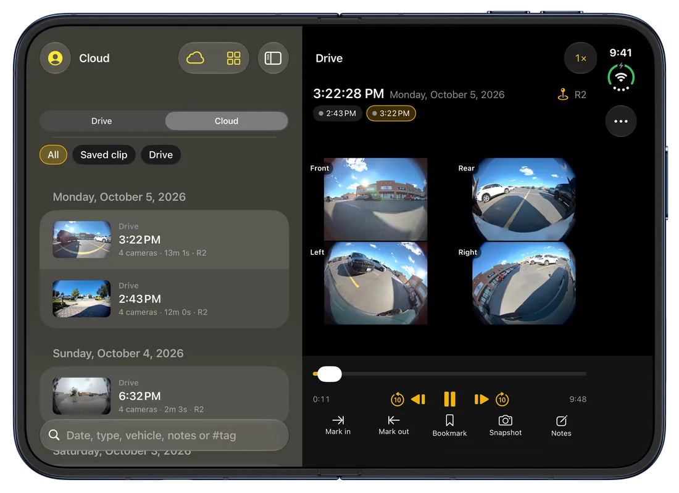Image resolution: width=679 pixels, height=493 pixels.
Task: Click the 6:32 PM recording thumbnail
Action: [x=82, y=396]
